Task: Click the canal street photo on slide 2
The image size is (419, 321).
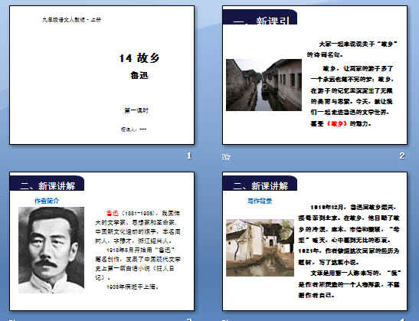Action: coord(264,85)
